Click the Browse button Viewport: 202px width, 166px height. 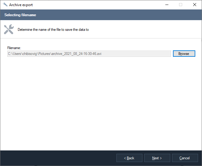tap(184, 54)
